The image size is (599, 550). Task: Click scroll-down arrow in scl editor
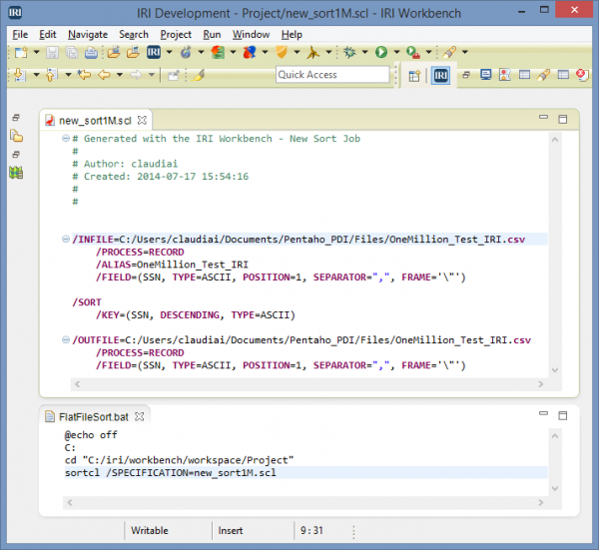(555, 370)
